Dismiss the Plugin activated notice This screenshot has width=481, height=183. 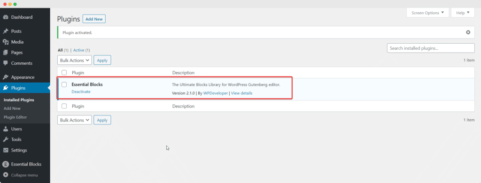click(x=468, y=32)
